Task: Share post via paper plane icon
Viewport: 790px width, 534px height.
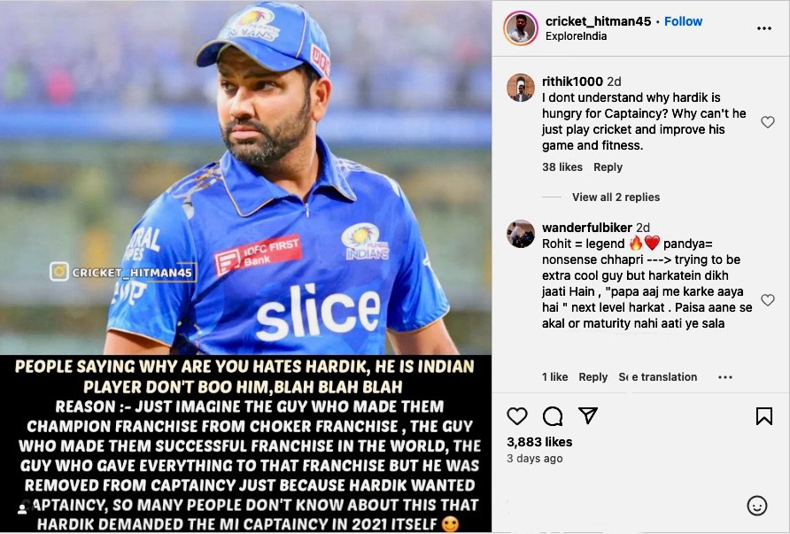Action: click(x=588, y=415)
